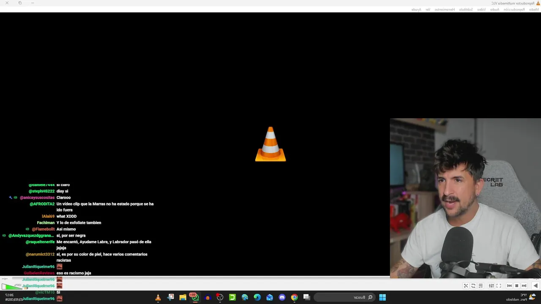Skip to the next track in VLC
The height and width of the screenshot is (304, 541).
[509, 286]
